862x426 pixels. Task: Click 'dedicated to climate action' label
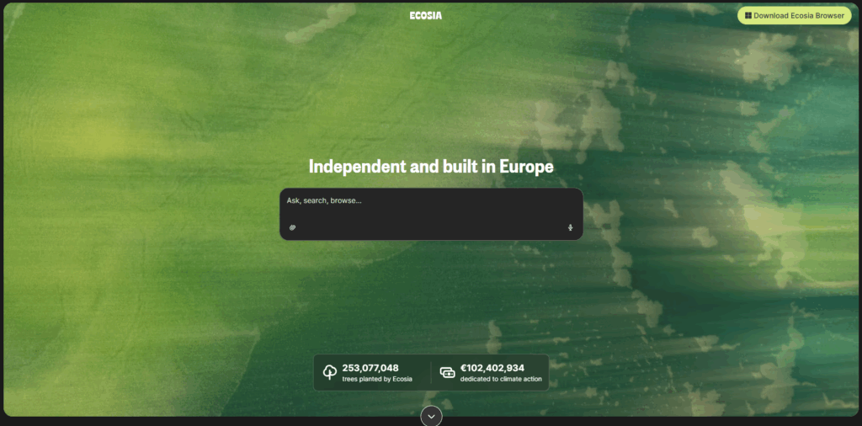(x=501, y=379)
